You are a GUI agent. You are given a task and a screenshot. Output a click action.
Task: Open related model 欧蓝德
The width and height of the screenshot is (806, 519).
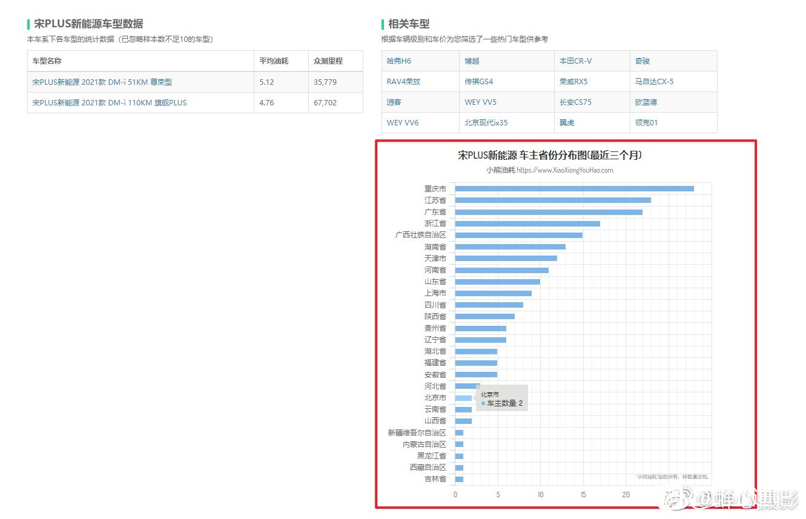[646, 102]
